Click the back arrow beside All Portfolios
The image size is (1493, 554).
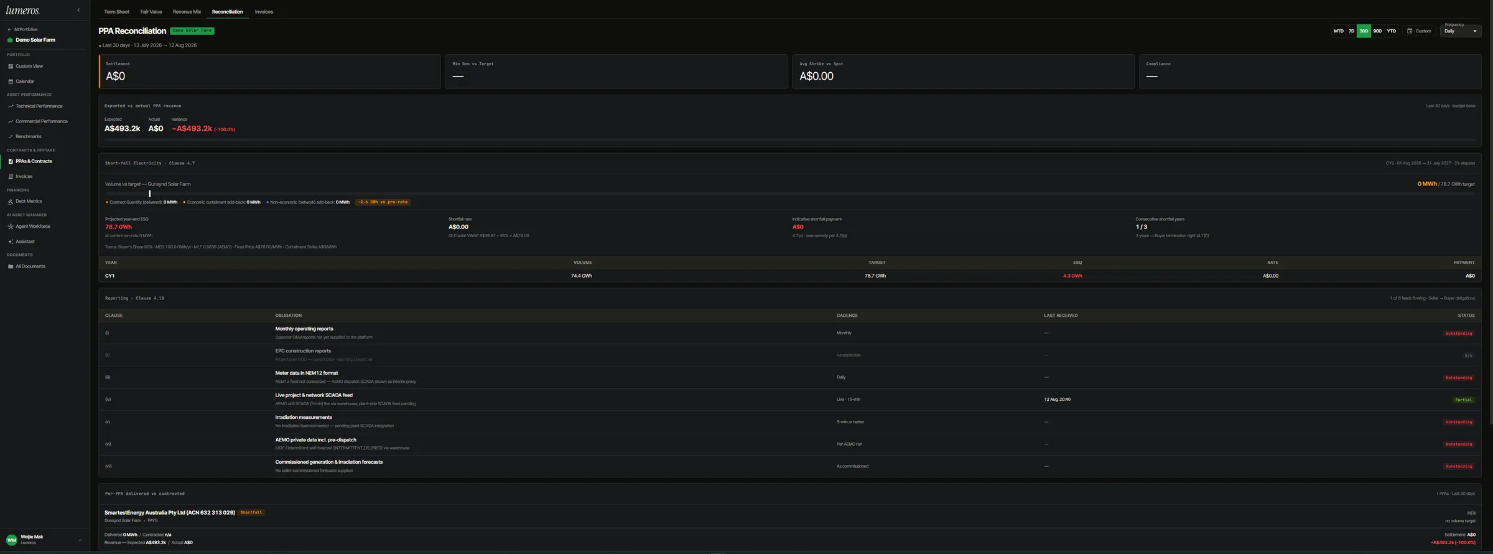pos(9,29)
